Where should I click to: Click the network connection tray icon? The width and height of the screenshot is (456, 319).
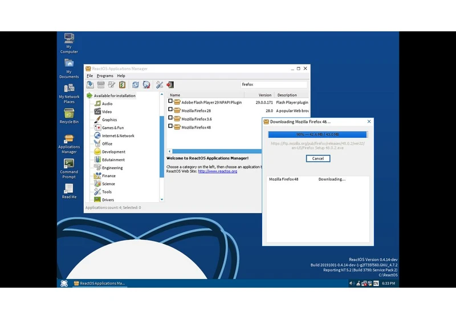[x=364, y=283]
